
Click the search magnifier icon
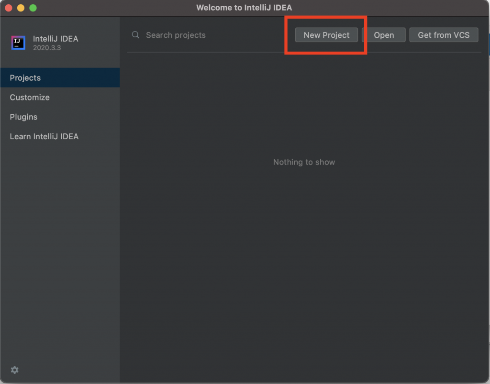[135, 34]
